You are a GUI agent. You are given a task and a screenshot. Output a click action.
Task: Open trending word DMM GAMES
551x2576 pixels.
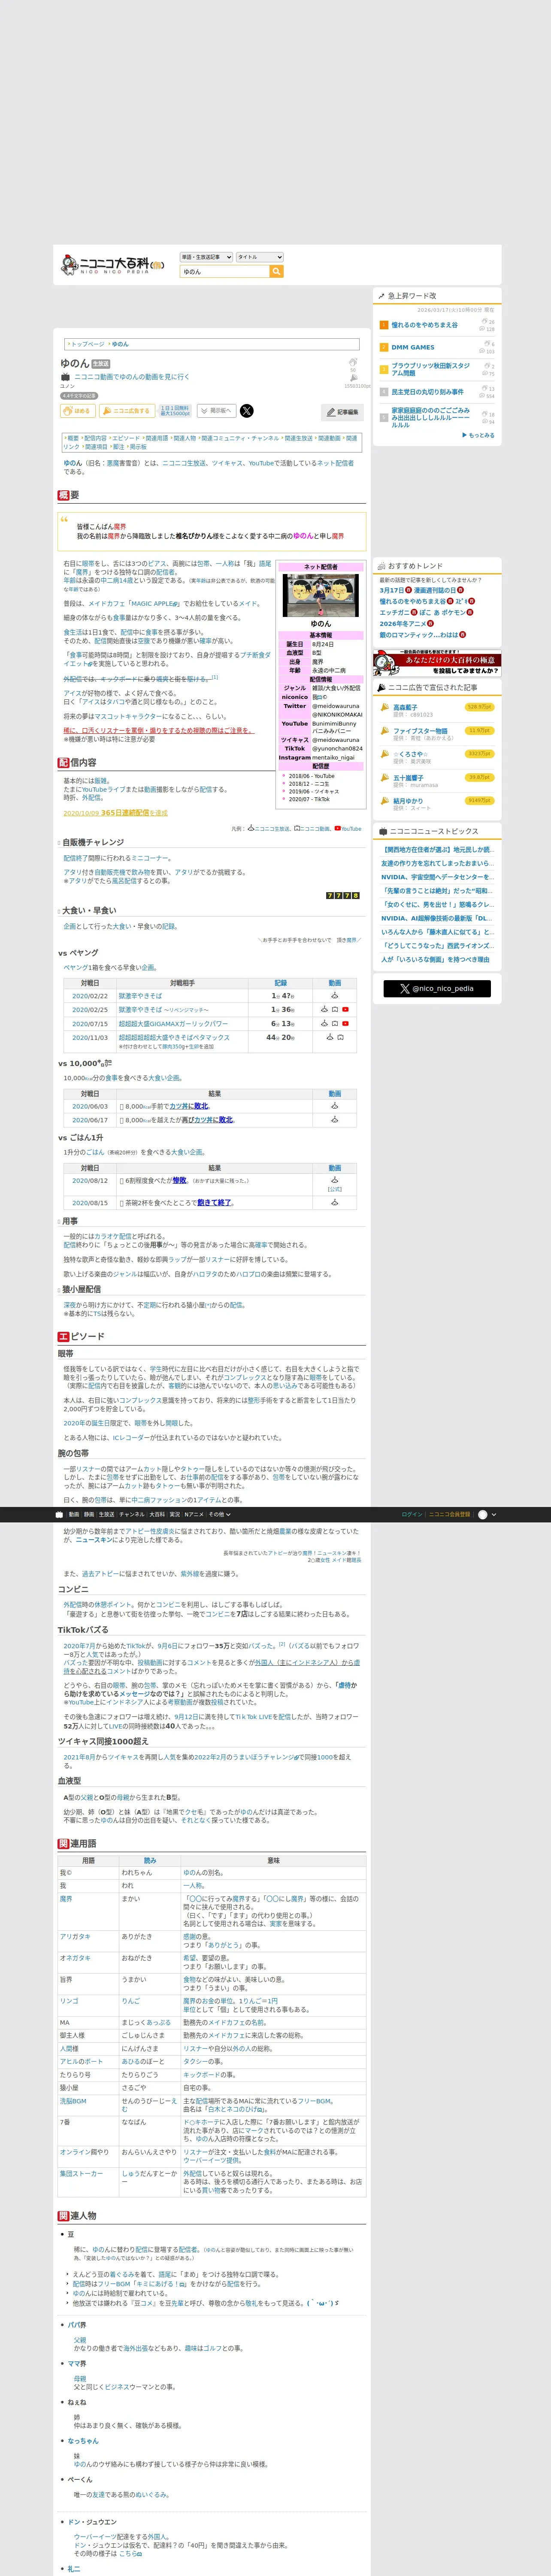click(413, 347)
